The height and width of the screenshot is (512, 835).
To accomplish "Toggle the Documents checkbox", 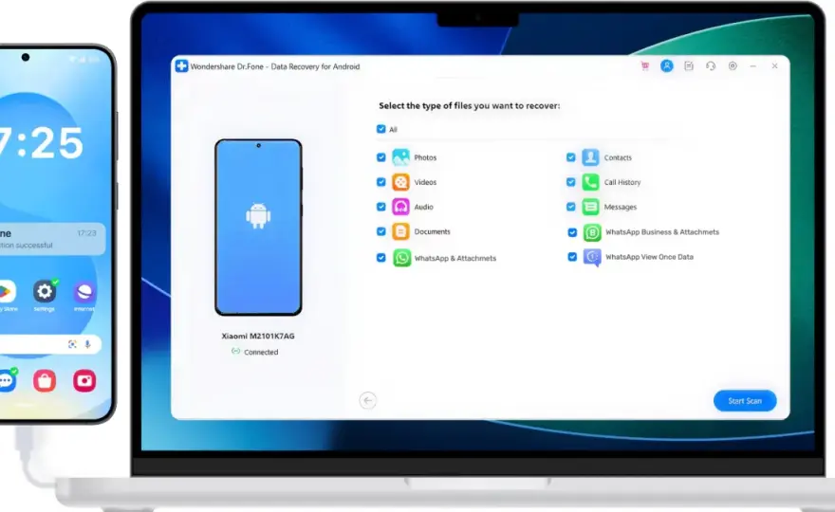I will point(380,231).
